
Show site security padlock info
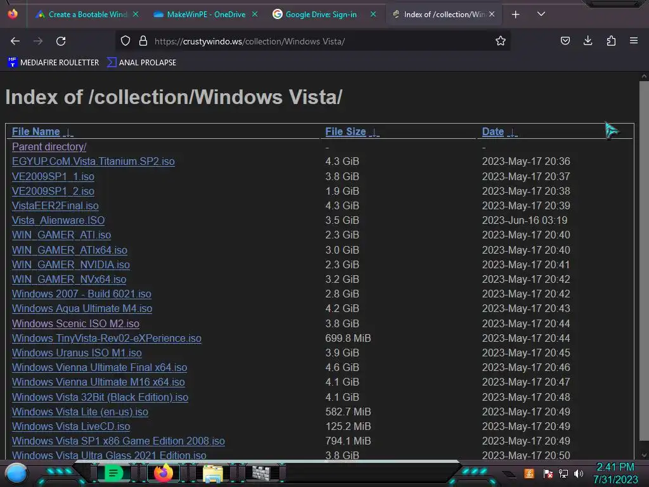point(143,41)
